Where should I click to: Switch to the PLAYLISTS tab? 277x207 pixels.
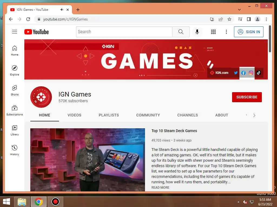(109, 115)
